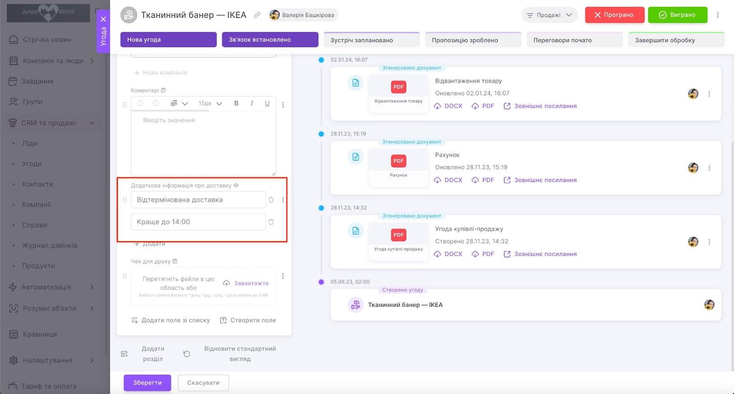The height and width of the screenshot is (394, 734).
Task: Select the Переговори почато stage
Action: pos(574,40)
